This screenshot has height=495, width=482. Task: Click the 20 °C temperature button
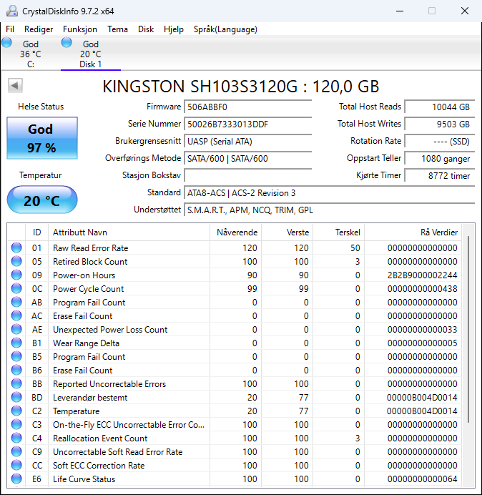click(x=42, y=200)
